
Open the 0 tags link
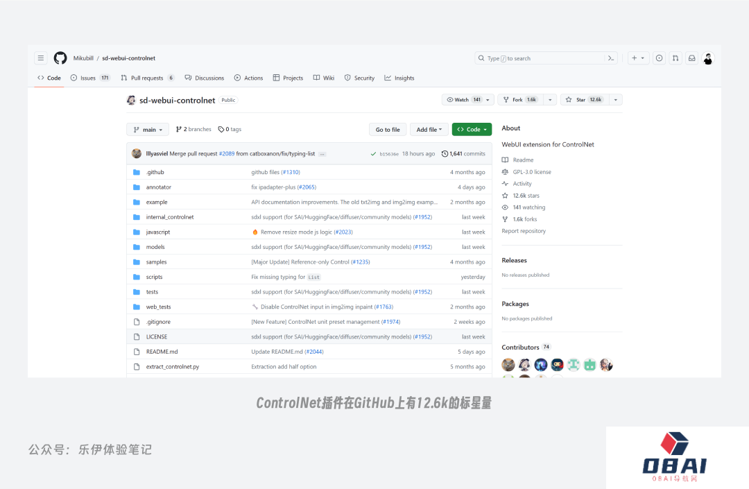point(230,130)
